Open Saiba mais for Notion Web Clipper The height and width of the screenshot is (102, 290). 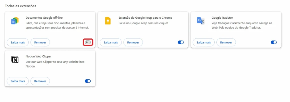pos(18,81)
